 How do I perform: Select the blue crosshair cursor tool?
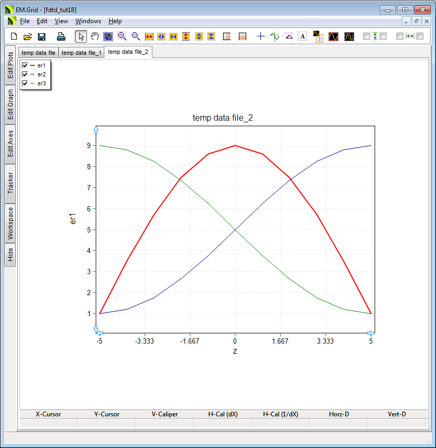pyautogui.click(x=260, y=36)
